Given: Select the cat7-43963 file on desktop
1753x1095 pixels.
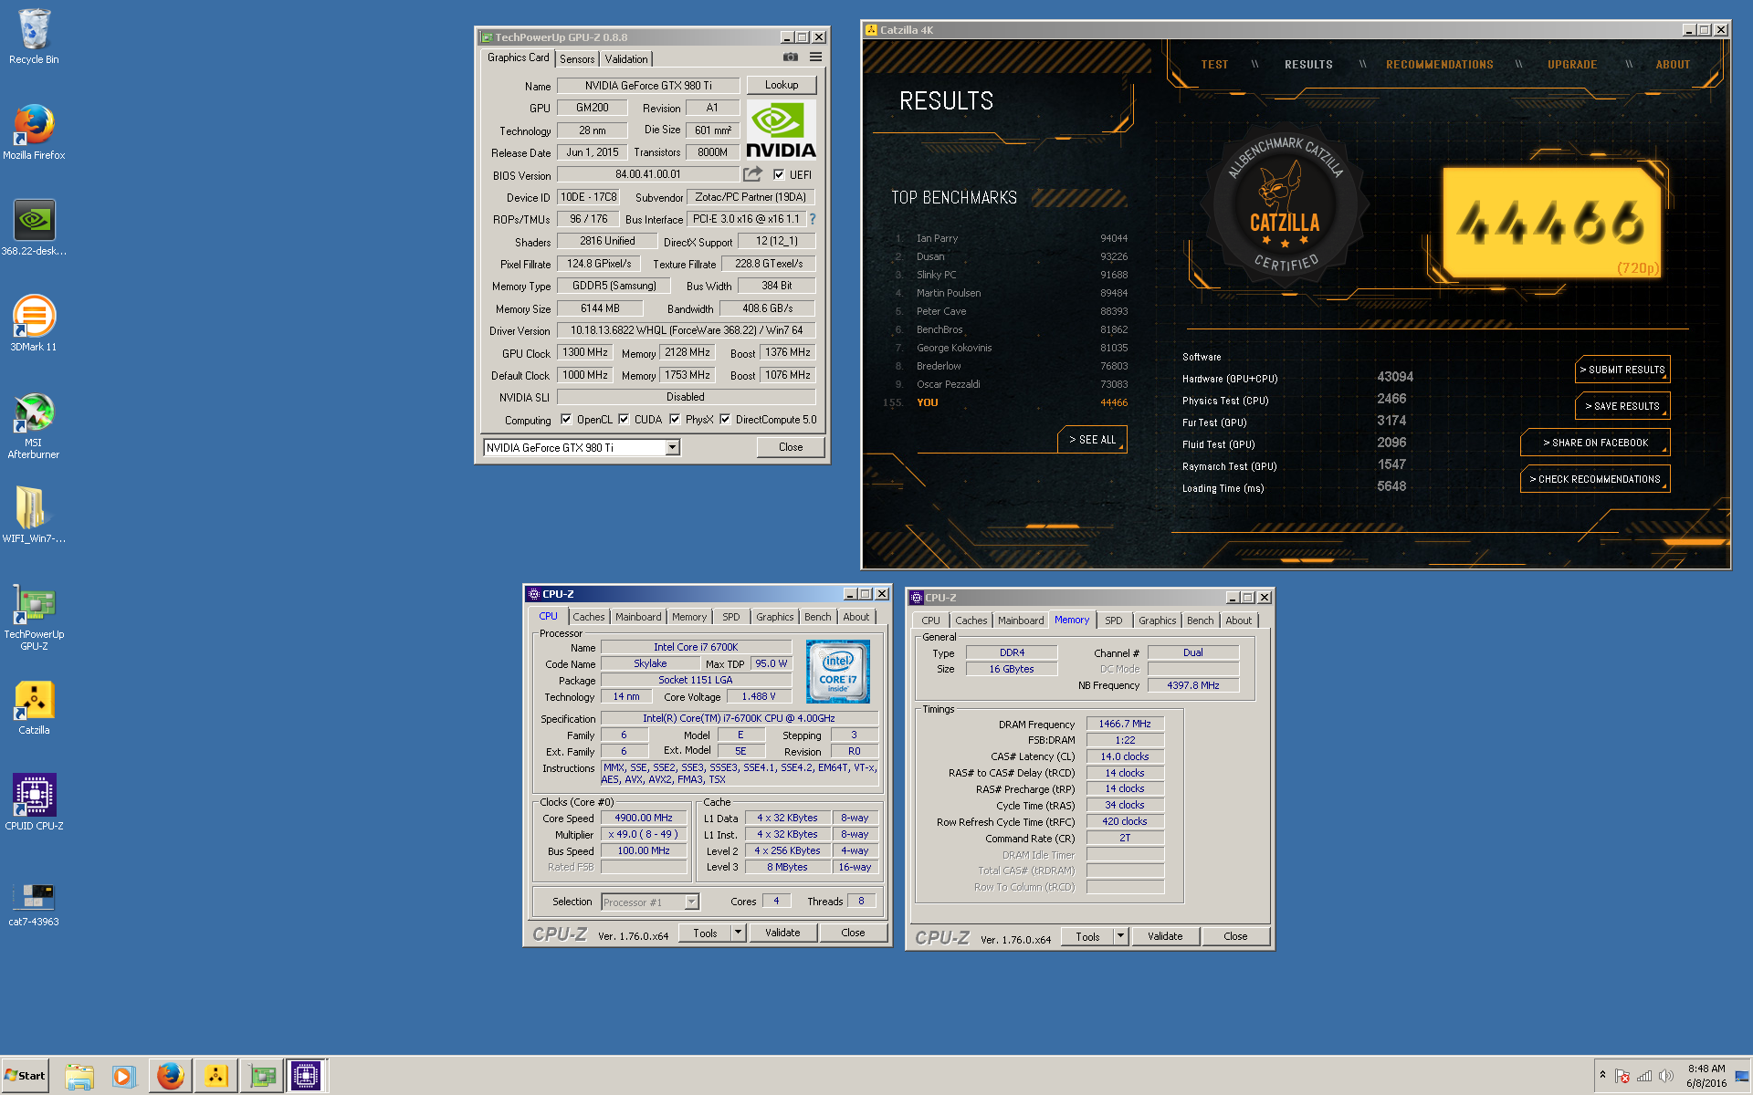Looking at the screenshot, I should click(34, 903).
